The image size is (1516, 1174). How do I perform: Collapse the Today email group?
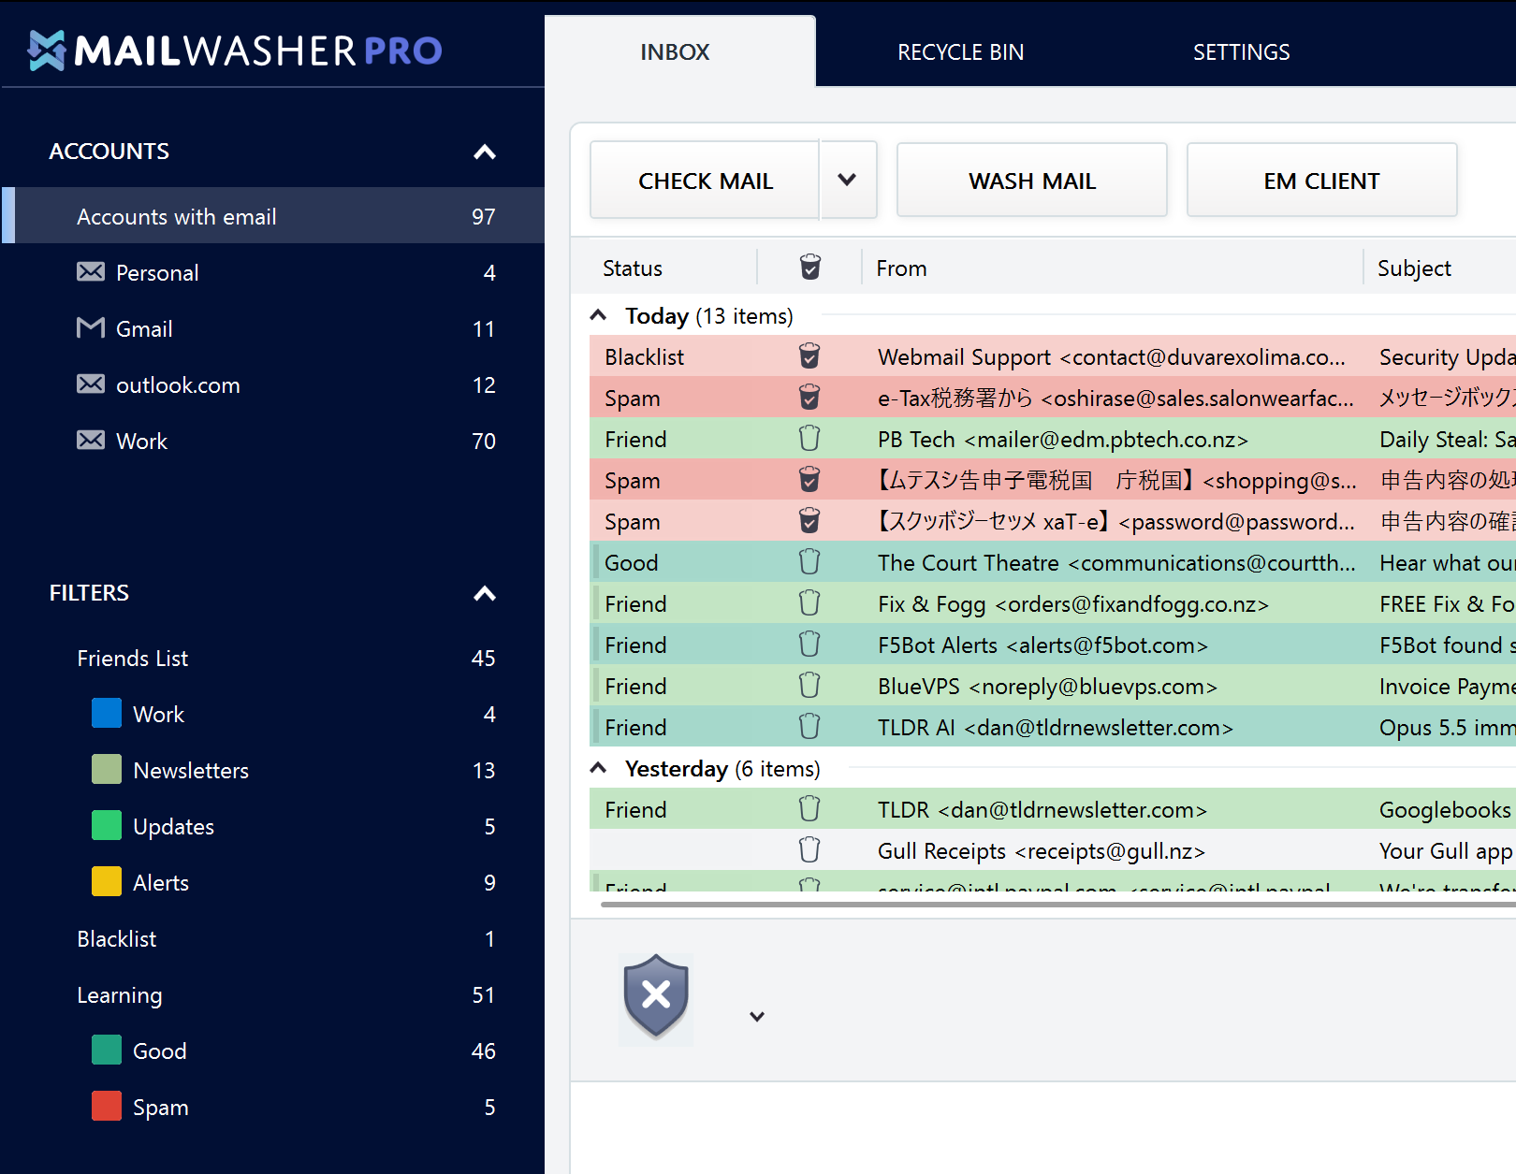coord(599,316)
